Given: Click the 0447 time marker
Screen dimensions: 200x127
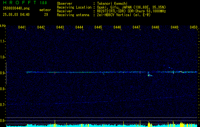Looking at the screenshot, I should 136,27.
